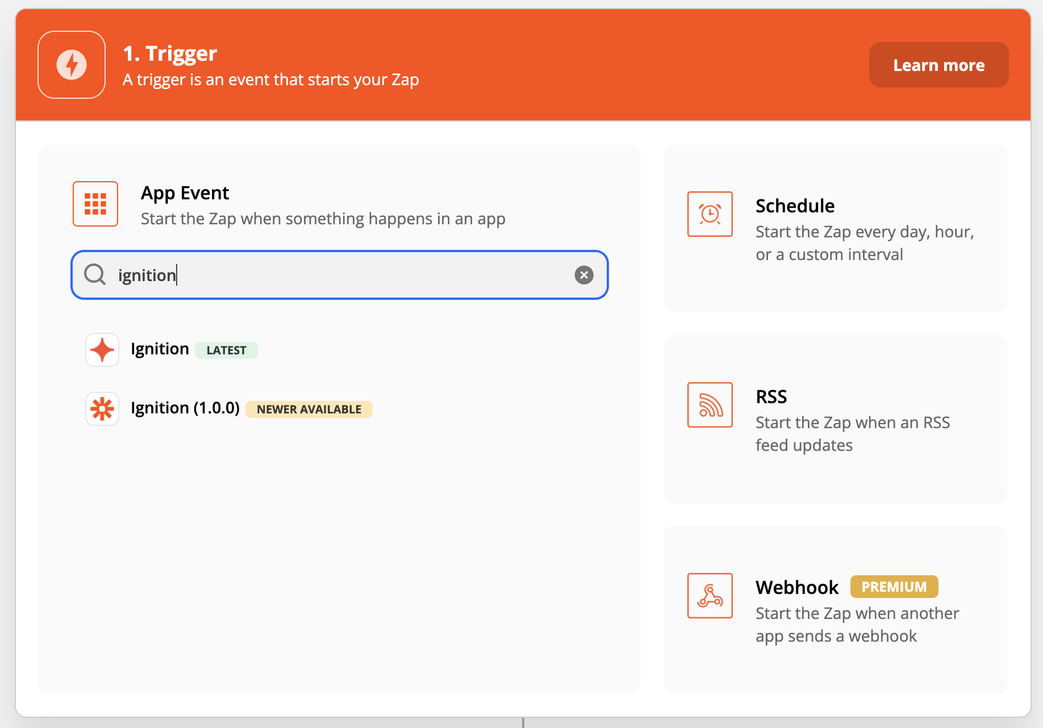Viewport: 1043px width, 728px height.
Task: Choose the RSS trigger option
Action: [836, 419]
